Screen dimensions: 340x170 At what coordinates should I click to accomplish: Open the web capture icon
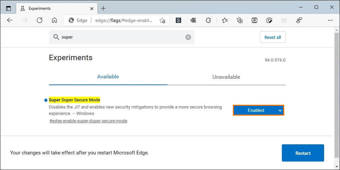coord(269,20)
